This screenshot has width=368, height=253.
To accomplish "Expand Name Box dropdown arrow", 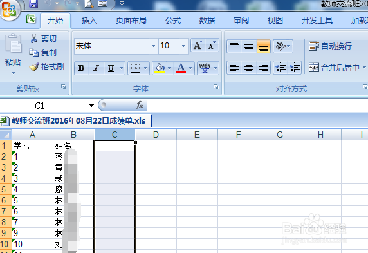I will [x=91, y=106].
